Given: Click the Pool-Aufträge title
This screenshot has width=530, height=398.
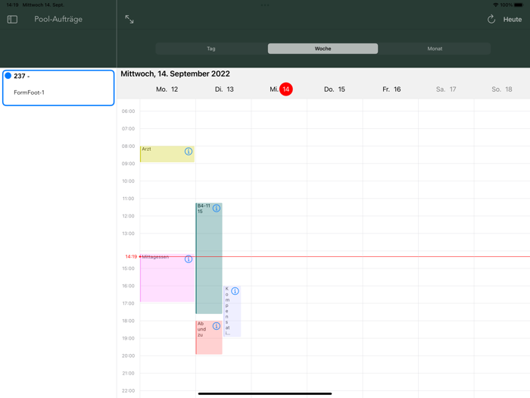Looking at the screenshot, I should click(58, 19).
